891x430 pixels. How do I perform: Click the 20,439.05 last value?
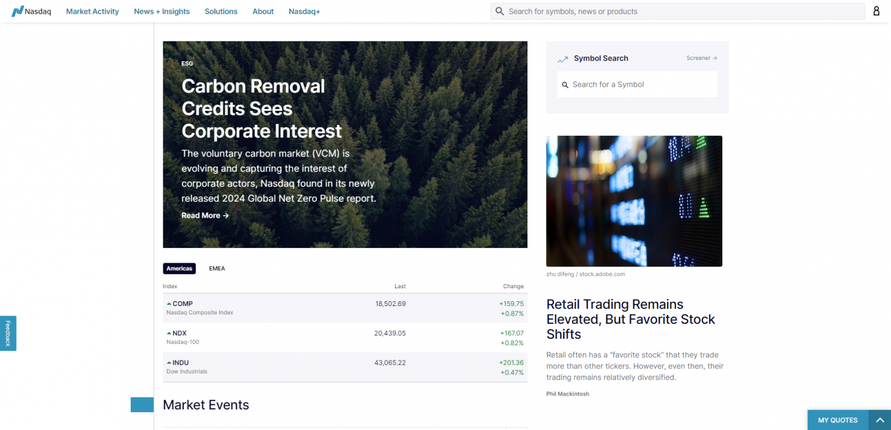pos(390,333)
